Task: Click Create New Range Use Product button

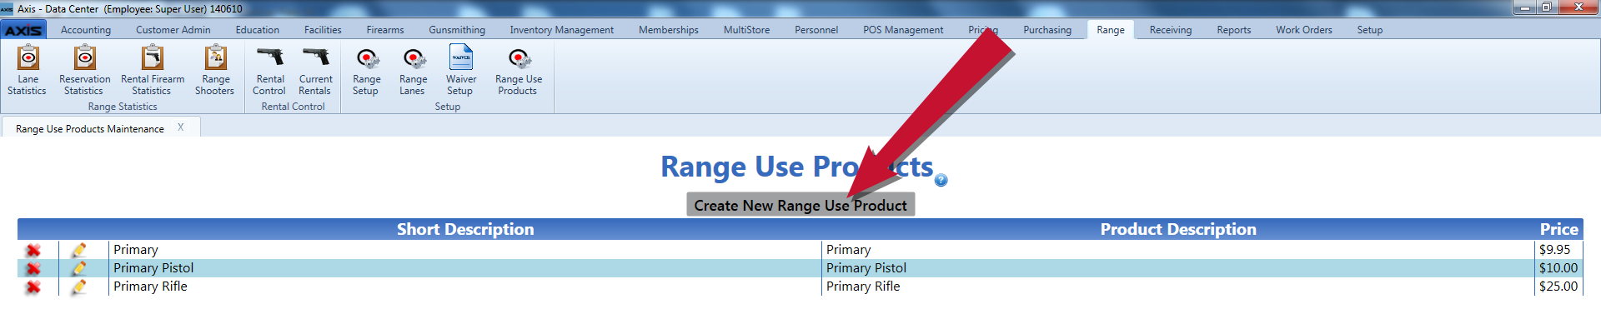Action: 800,205
